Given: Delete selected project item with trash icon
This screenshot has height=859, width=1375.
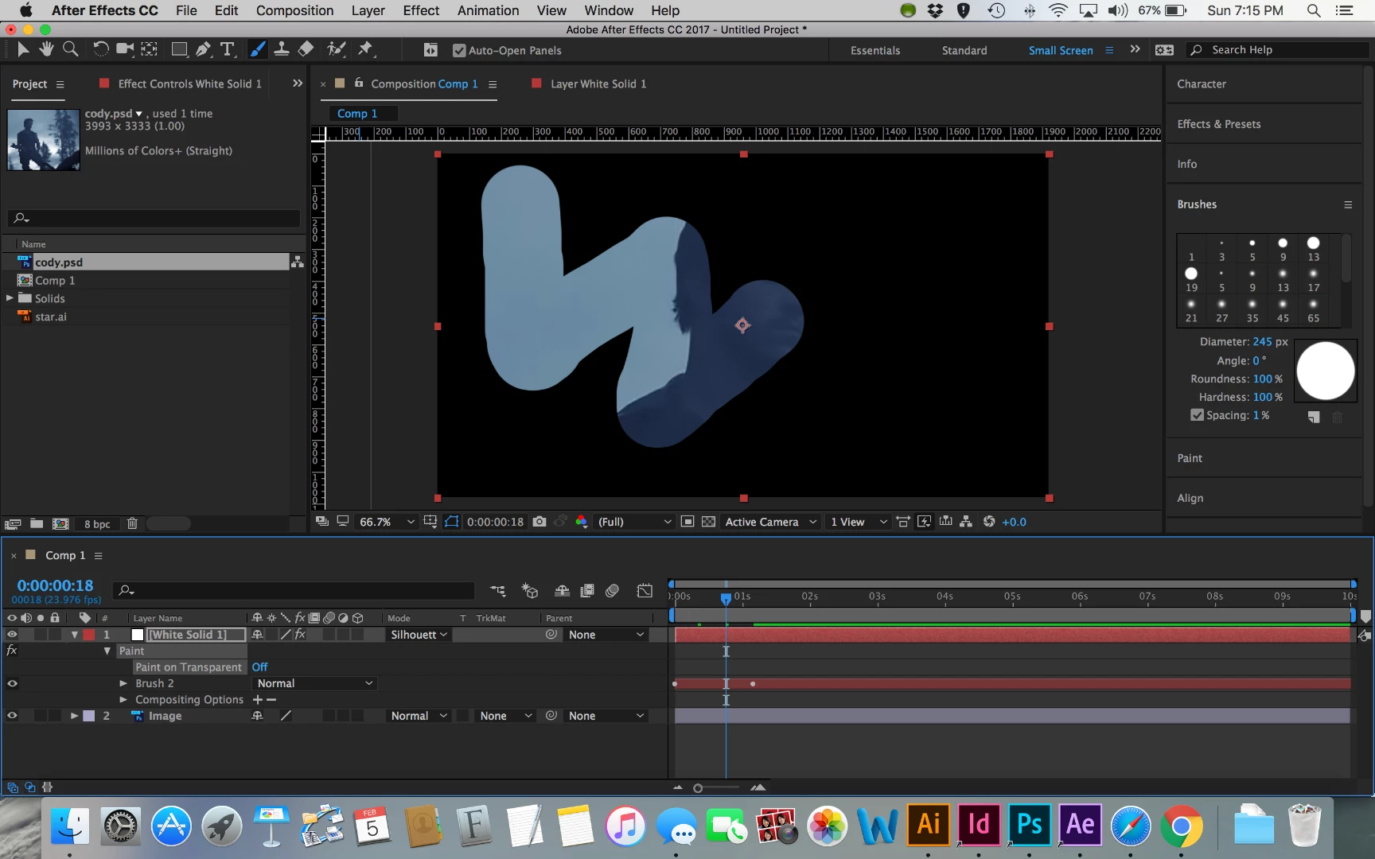Looking at the screenshot, I should pos(132,523).
